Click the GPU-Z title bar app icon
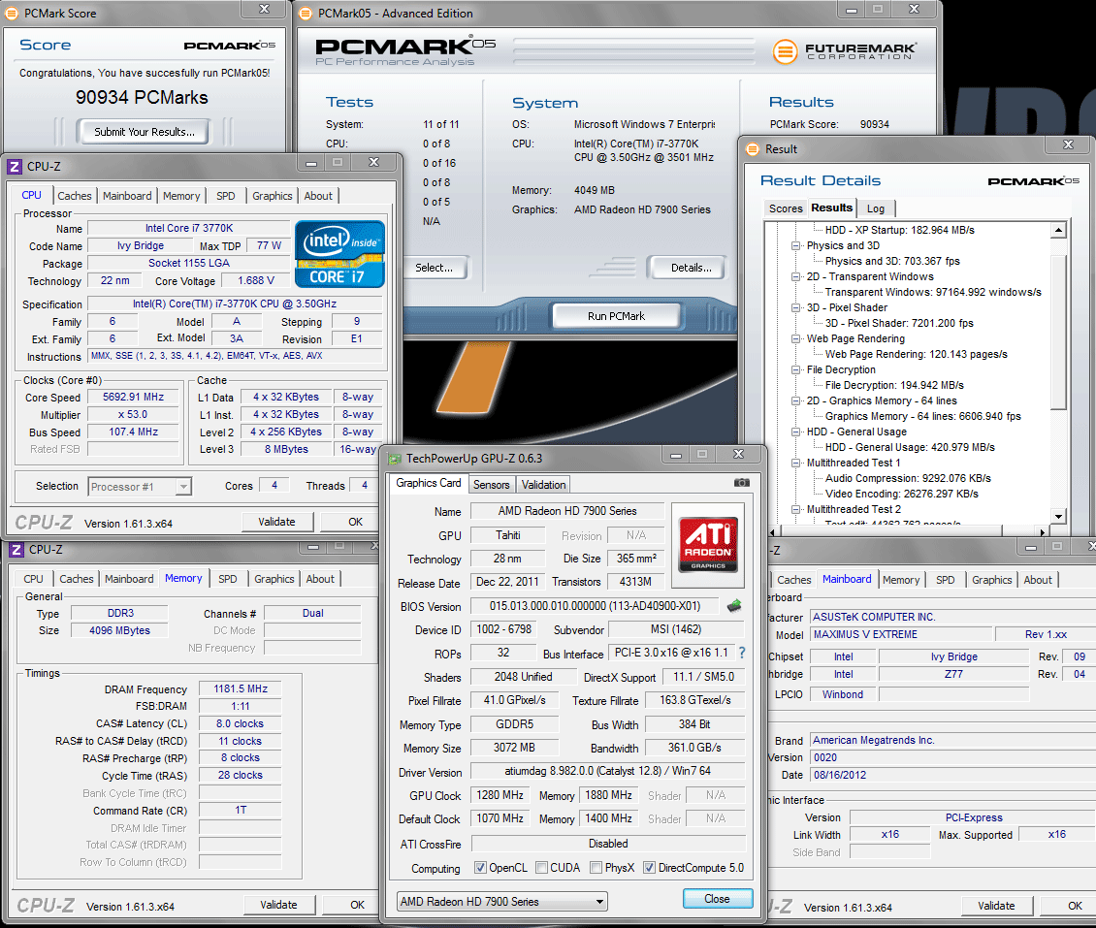The width and height of the screenshot is (1096, 928). click(394, 458)
